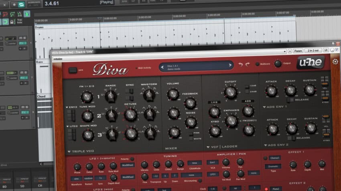Toggle the Microtuning button
Image resolution: width=341 pixels, height=191 pixels.
tap(200, 180)
